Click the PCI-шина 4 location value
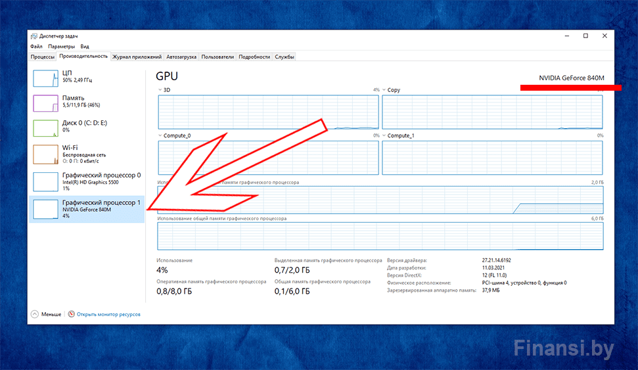The height and width of the screenshot is (370, 638). 524,283
